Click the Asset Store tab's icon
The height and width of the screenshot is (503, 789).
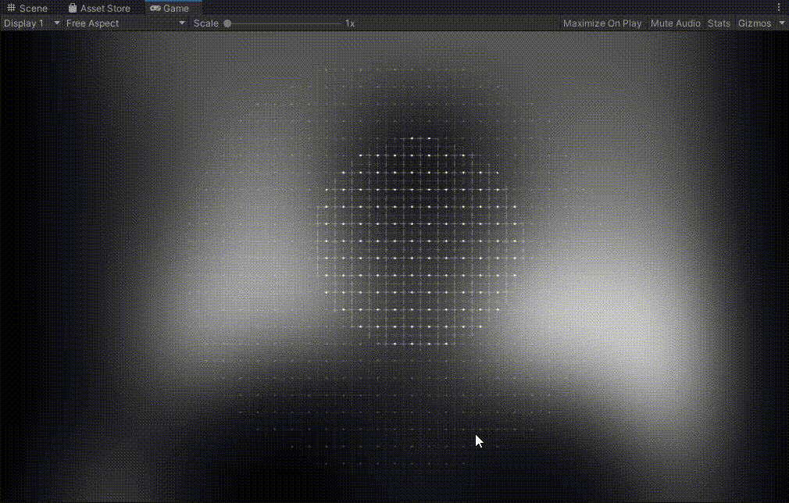point(72,9)
